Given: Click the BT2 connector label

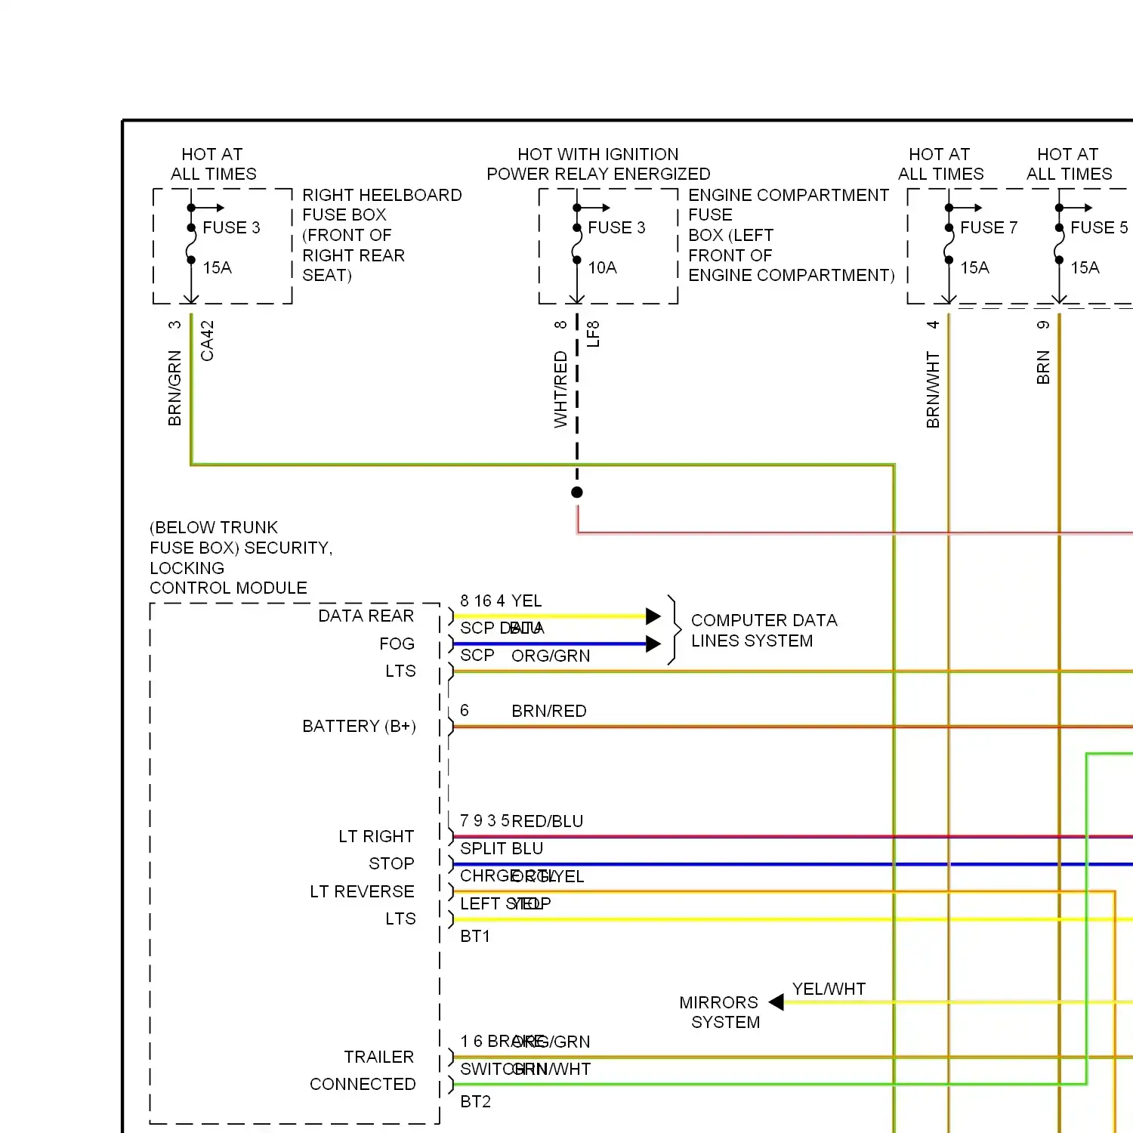Looking at the screenshot, I should pos(475,1101).
